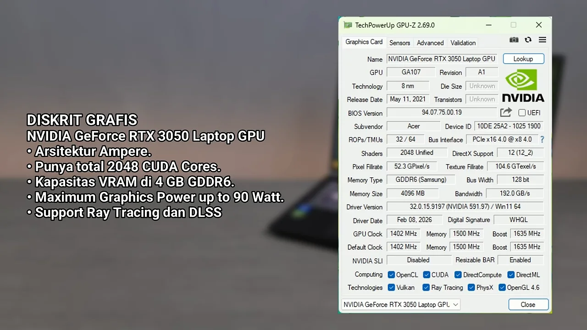Viewport: 587px width, 330px height.
Task: Click the NVIDIA SLI value Disabled
Action: pyautogui.click(x=418, y=260)
